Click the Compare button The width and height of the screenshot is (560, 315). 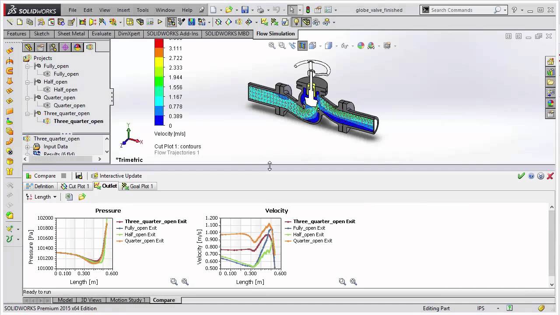pos(41,176)
